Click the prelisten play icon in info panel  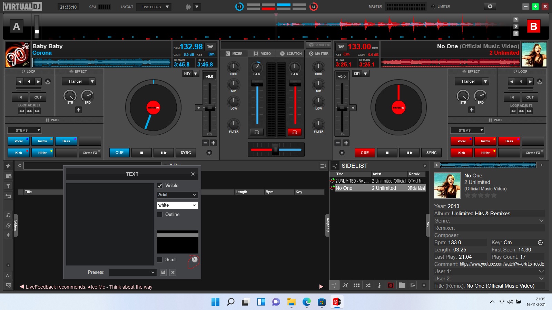(437, 165)
